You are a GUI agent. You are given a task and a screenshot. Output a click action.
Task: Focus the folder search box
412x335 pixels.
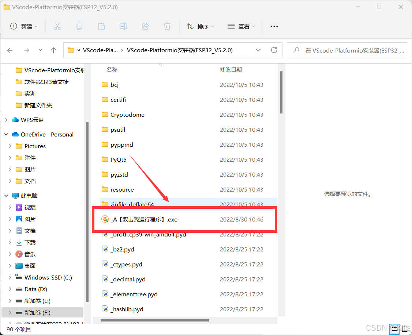point(347,50)
